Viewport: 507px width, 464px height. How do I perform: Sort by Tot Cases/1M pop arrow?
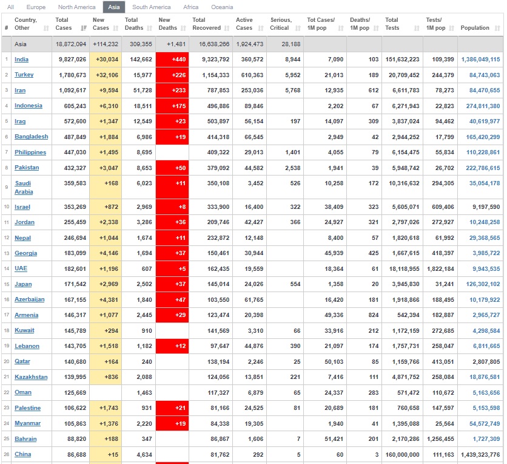click(x=341, y=28)
